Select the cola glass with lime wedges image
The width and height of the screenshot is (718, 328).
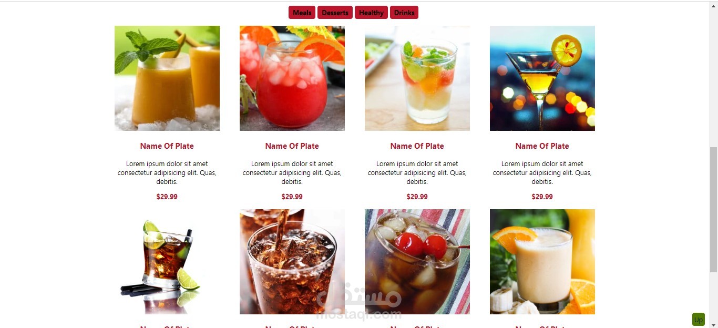[x=167, y=262]
